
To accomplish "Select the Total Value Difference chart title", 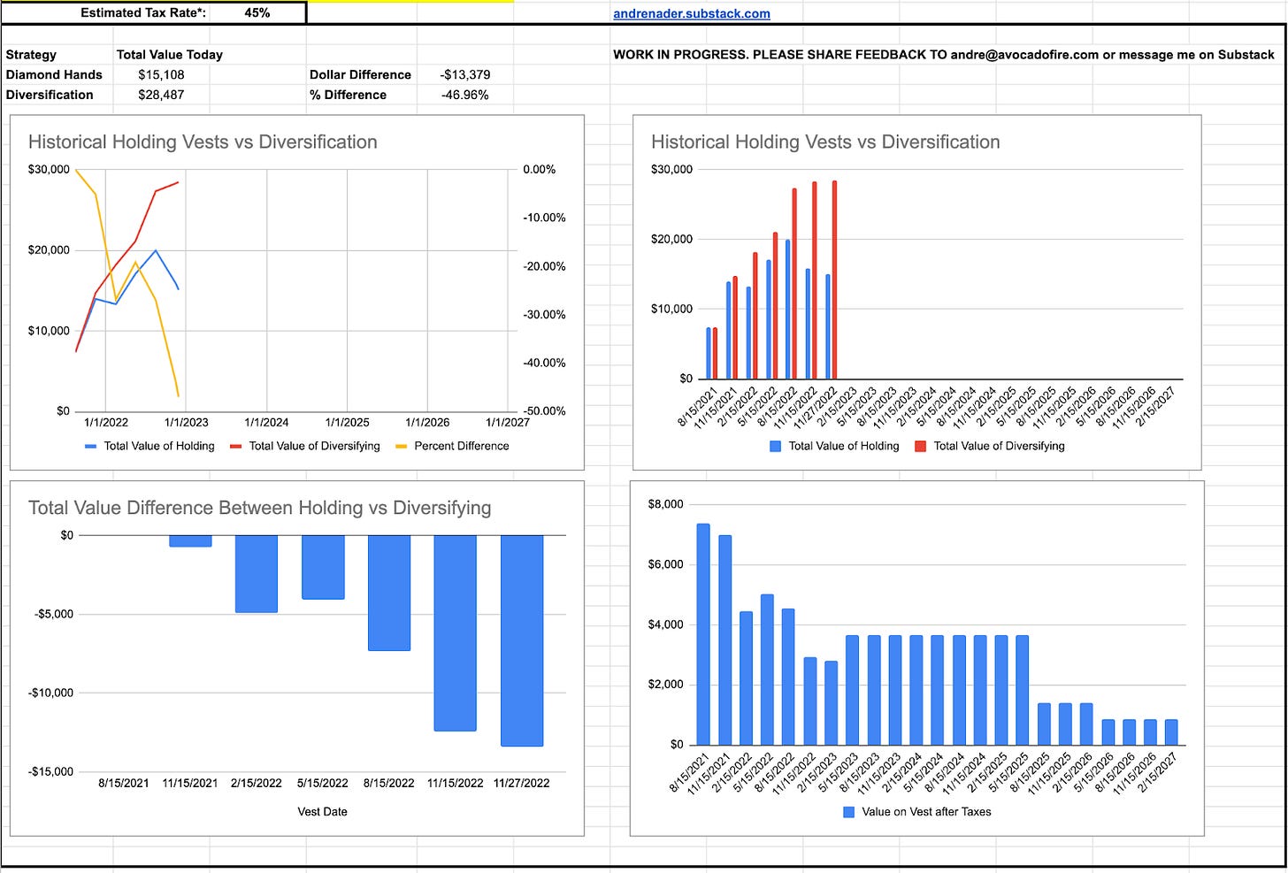I will click(260, 508).
